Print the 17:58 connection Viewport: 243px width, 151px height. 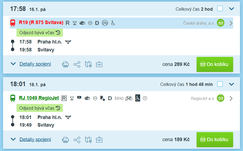65,64
